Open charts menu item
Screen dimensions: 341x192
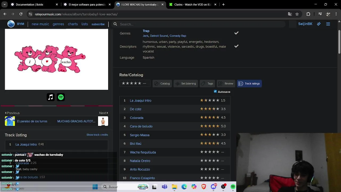click(x=73, y=24)
